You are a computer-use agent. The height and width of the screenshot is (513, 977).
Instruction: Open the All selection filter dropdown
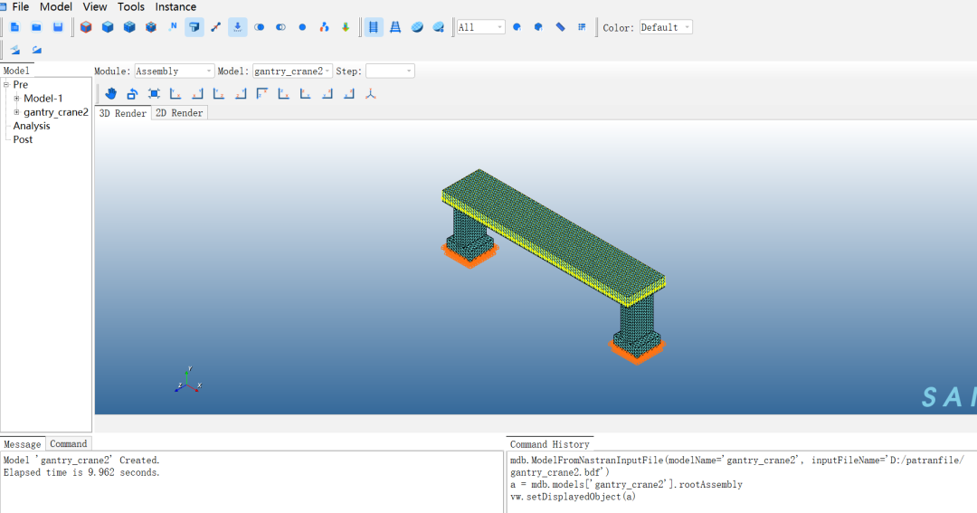coord(480,27)
